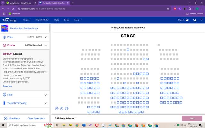This screenshot has width=205, height=128.
Task: Open the purple A extension icon
Action: [x=180, y=9]
